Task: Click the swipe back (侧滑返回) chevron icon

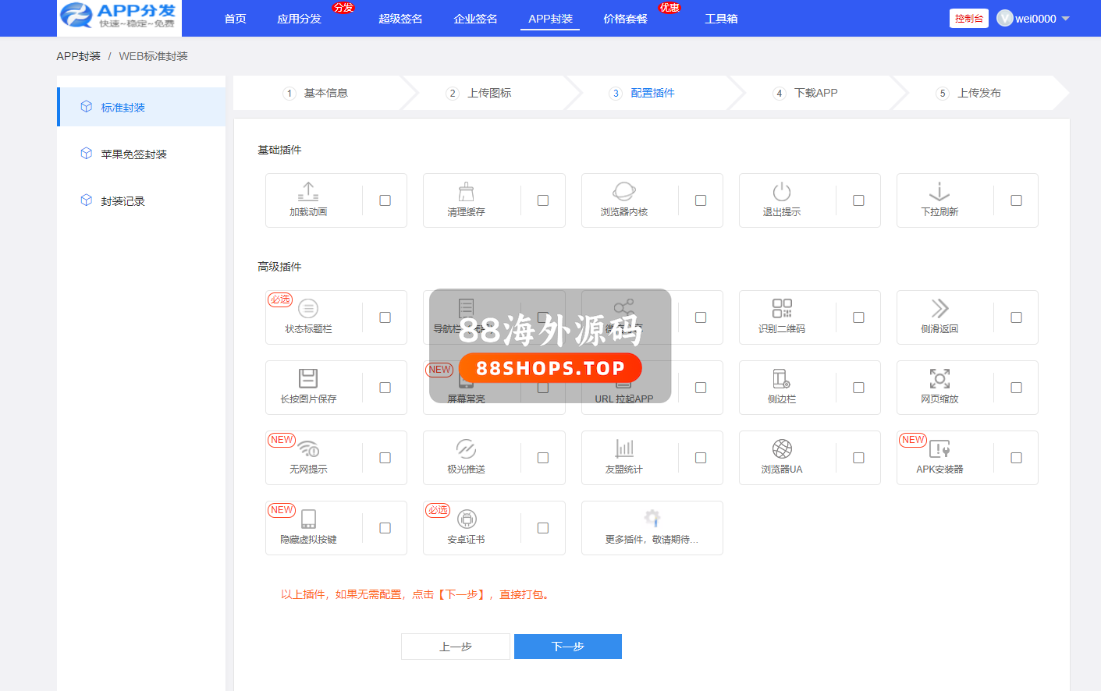Action: point(939,309)
